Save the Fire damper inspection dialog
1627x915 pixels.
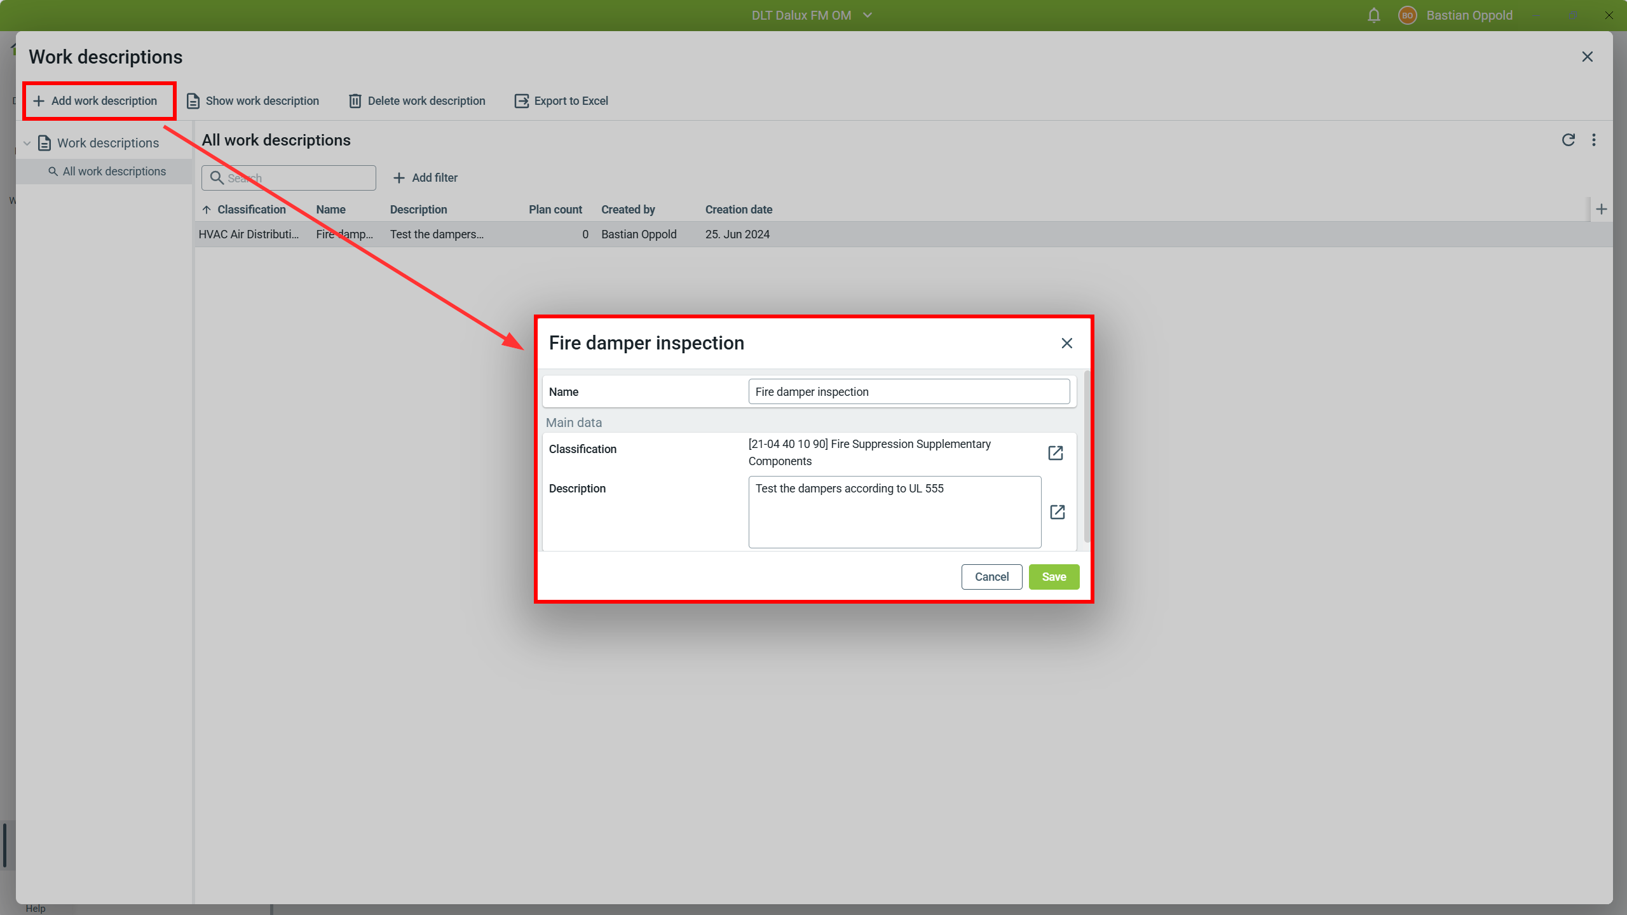click(1053, 577)
